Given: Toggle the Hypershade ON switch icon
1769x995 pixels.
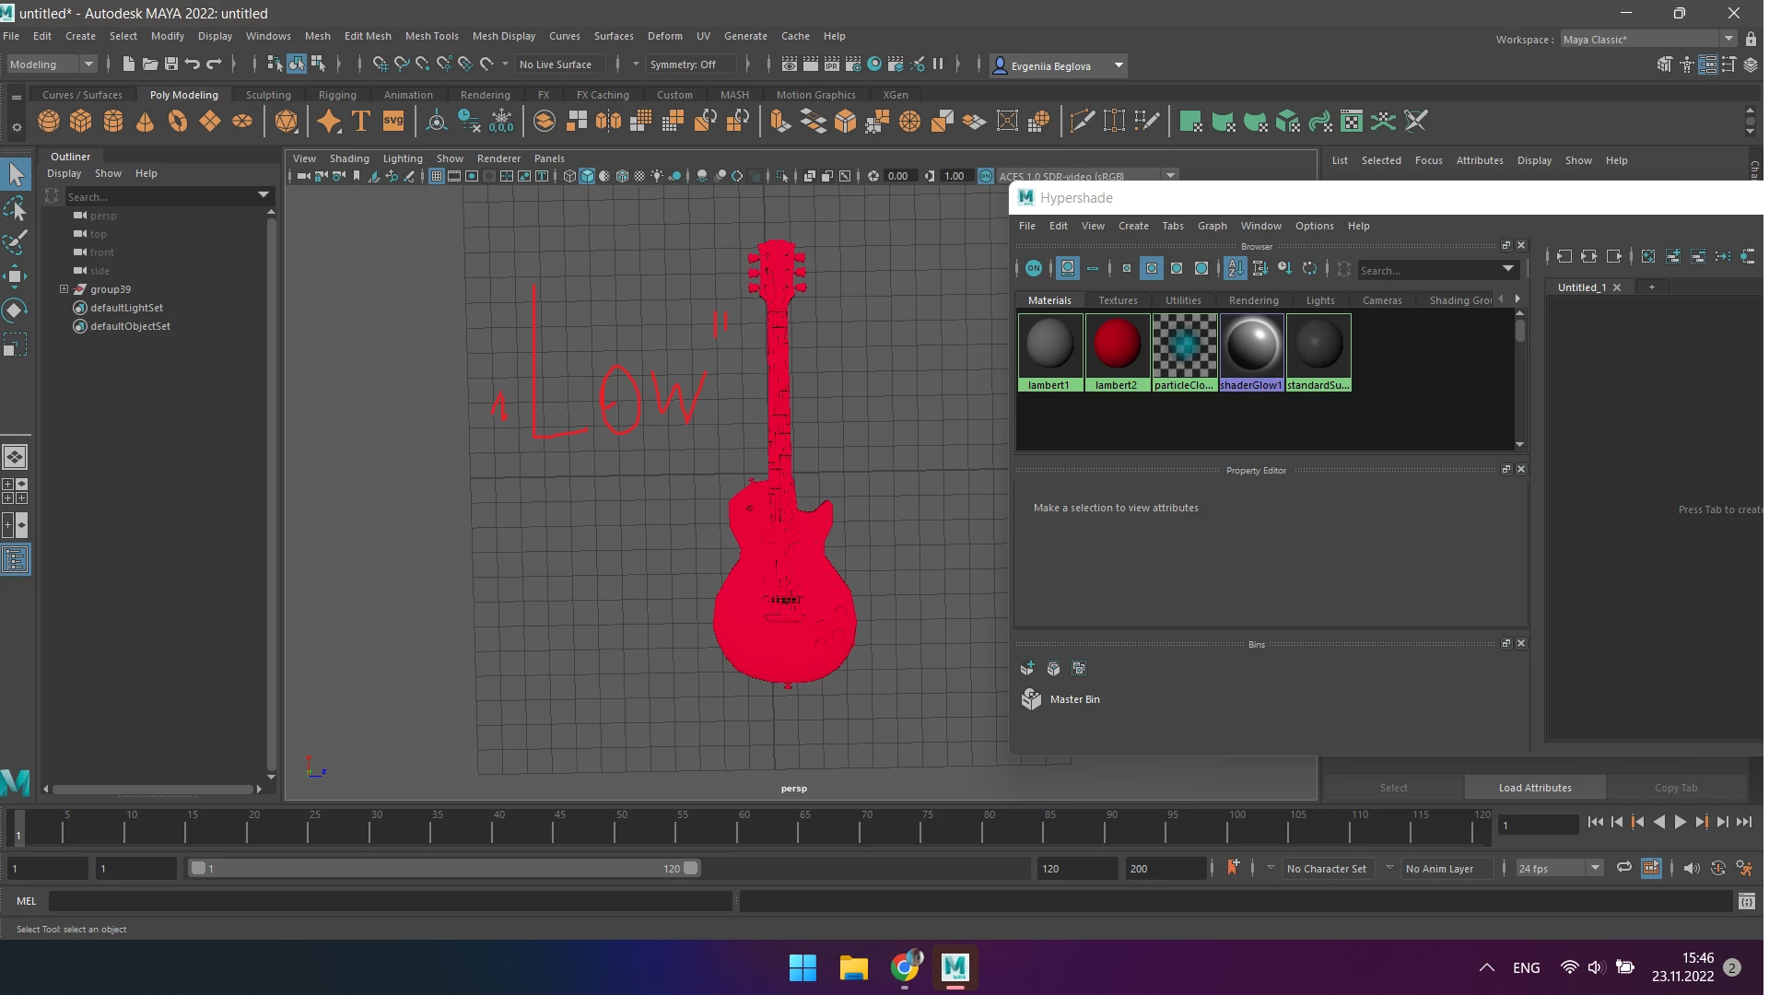Looking at the screenshot, I should pyautogui.click(x=1034, y=269).
